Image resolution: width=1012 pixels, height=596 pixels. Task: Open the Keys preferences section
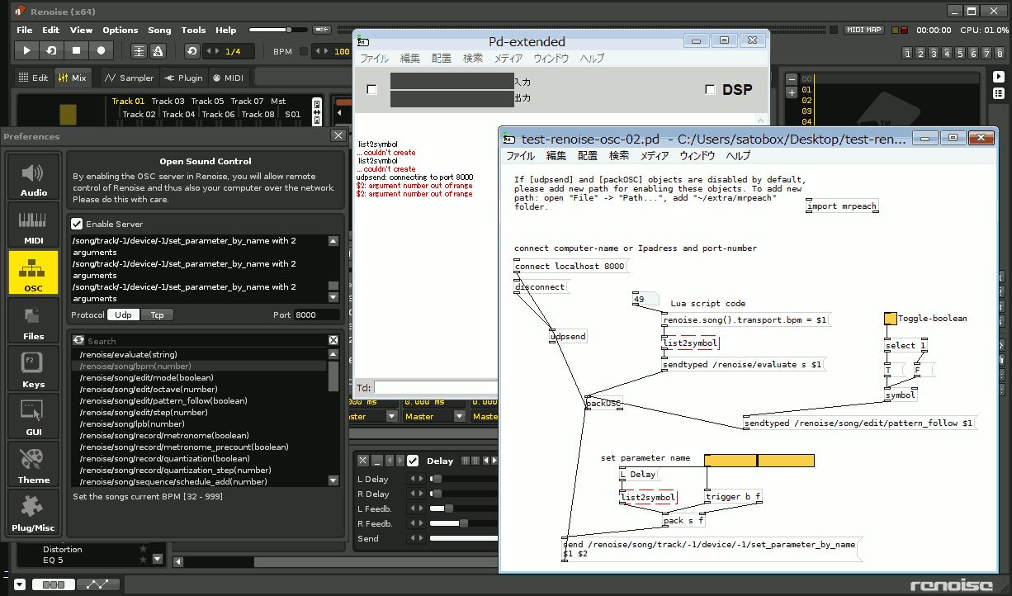pyautogui.click(x=33, y=369)
